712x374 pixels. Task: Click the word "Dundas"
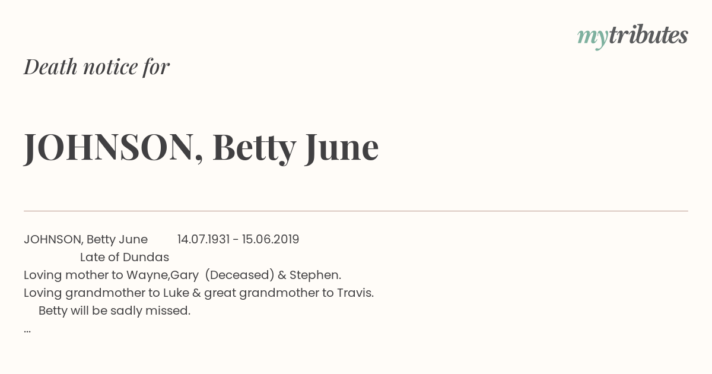(x=147, y=257)
